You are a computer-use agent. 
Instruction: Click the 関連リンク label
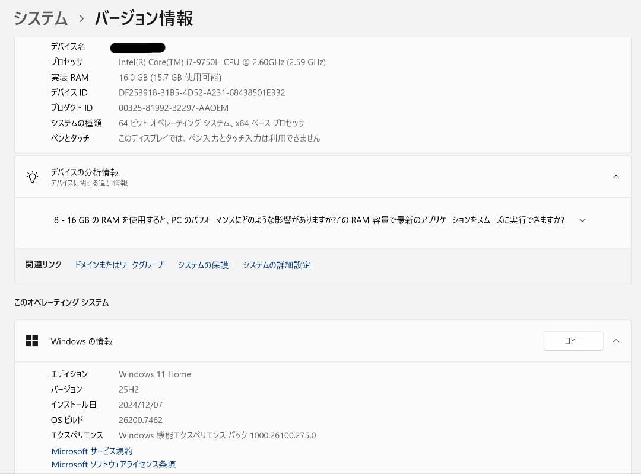click(43, 265)
